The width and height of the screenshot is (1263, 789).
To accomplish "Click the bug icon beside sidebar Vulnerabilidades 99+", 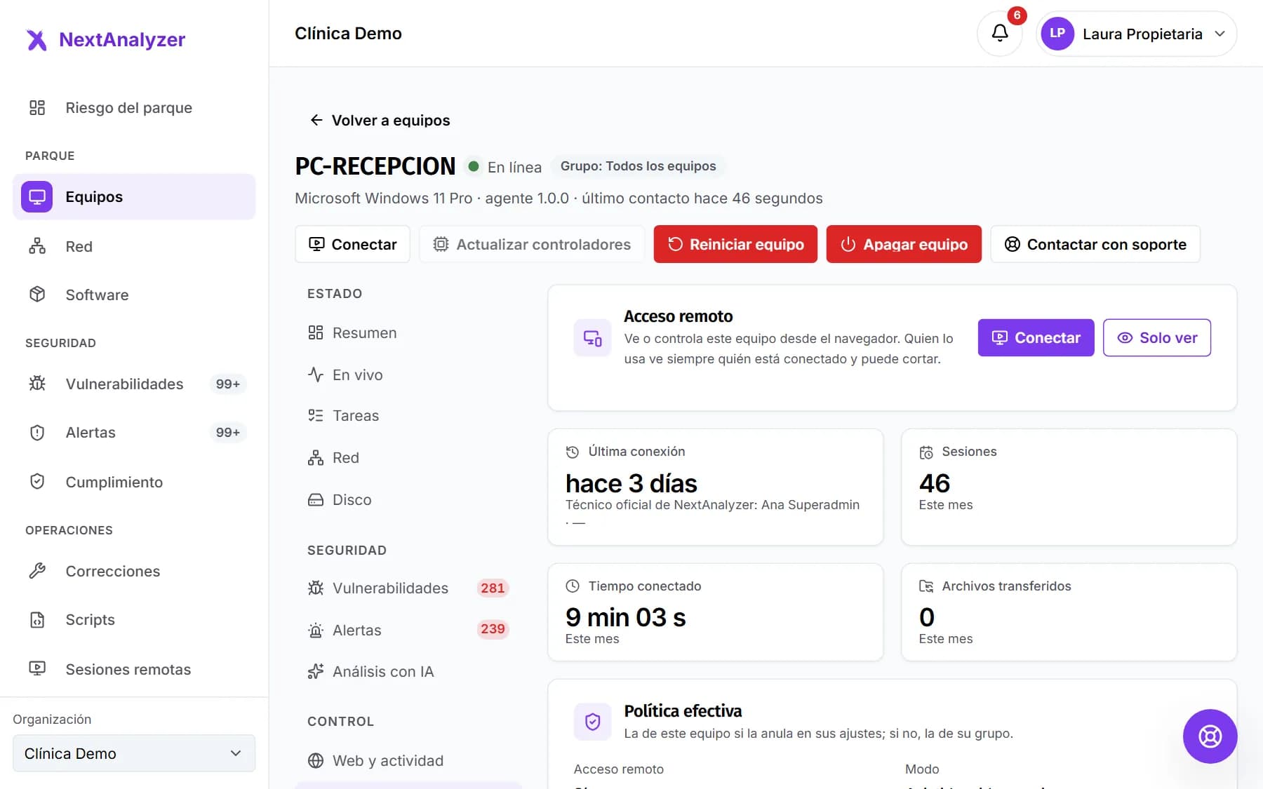I will pos(37,384).
